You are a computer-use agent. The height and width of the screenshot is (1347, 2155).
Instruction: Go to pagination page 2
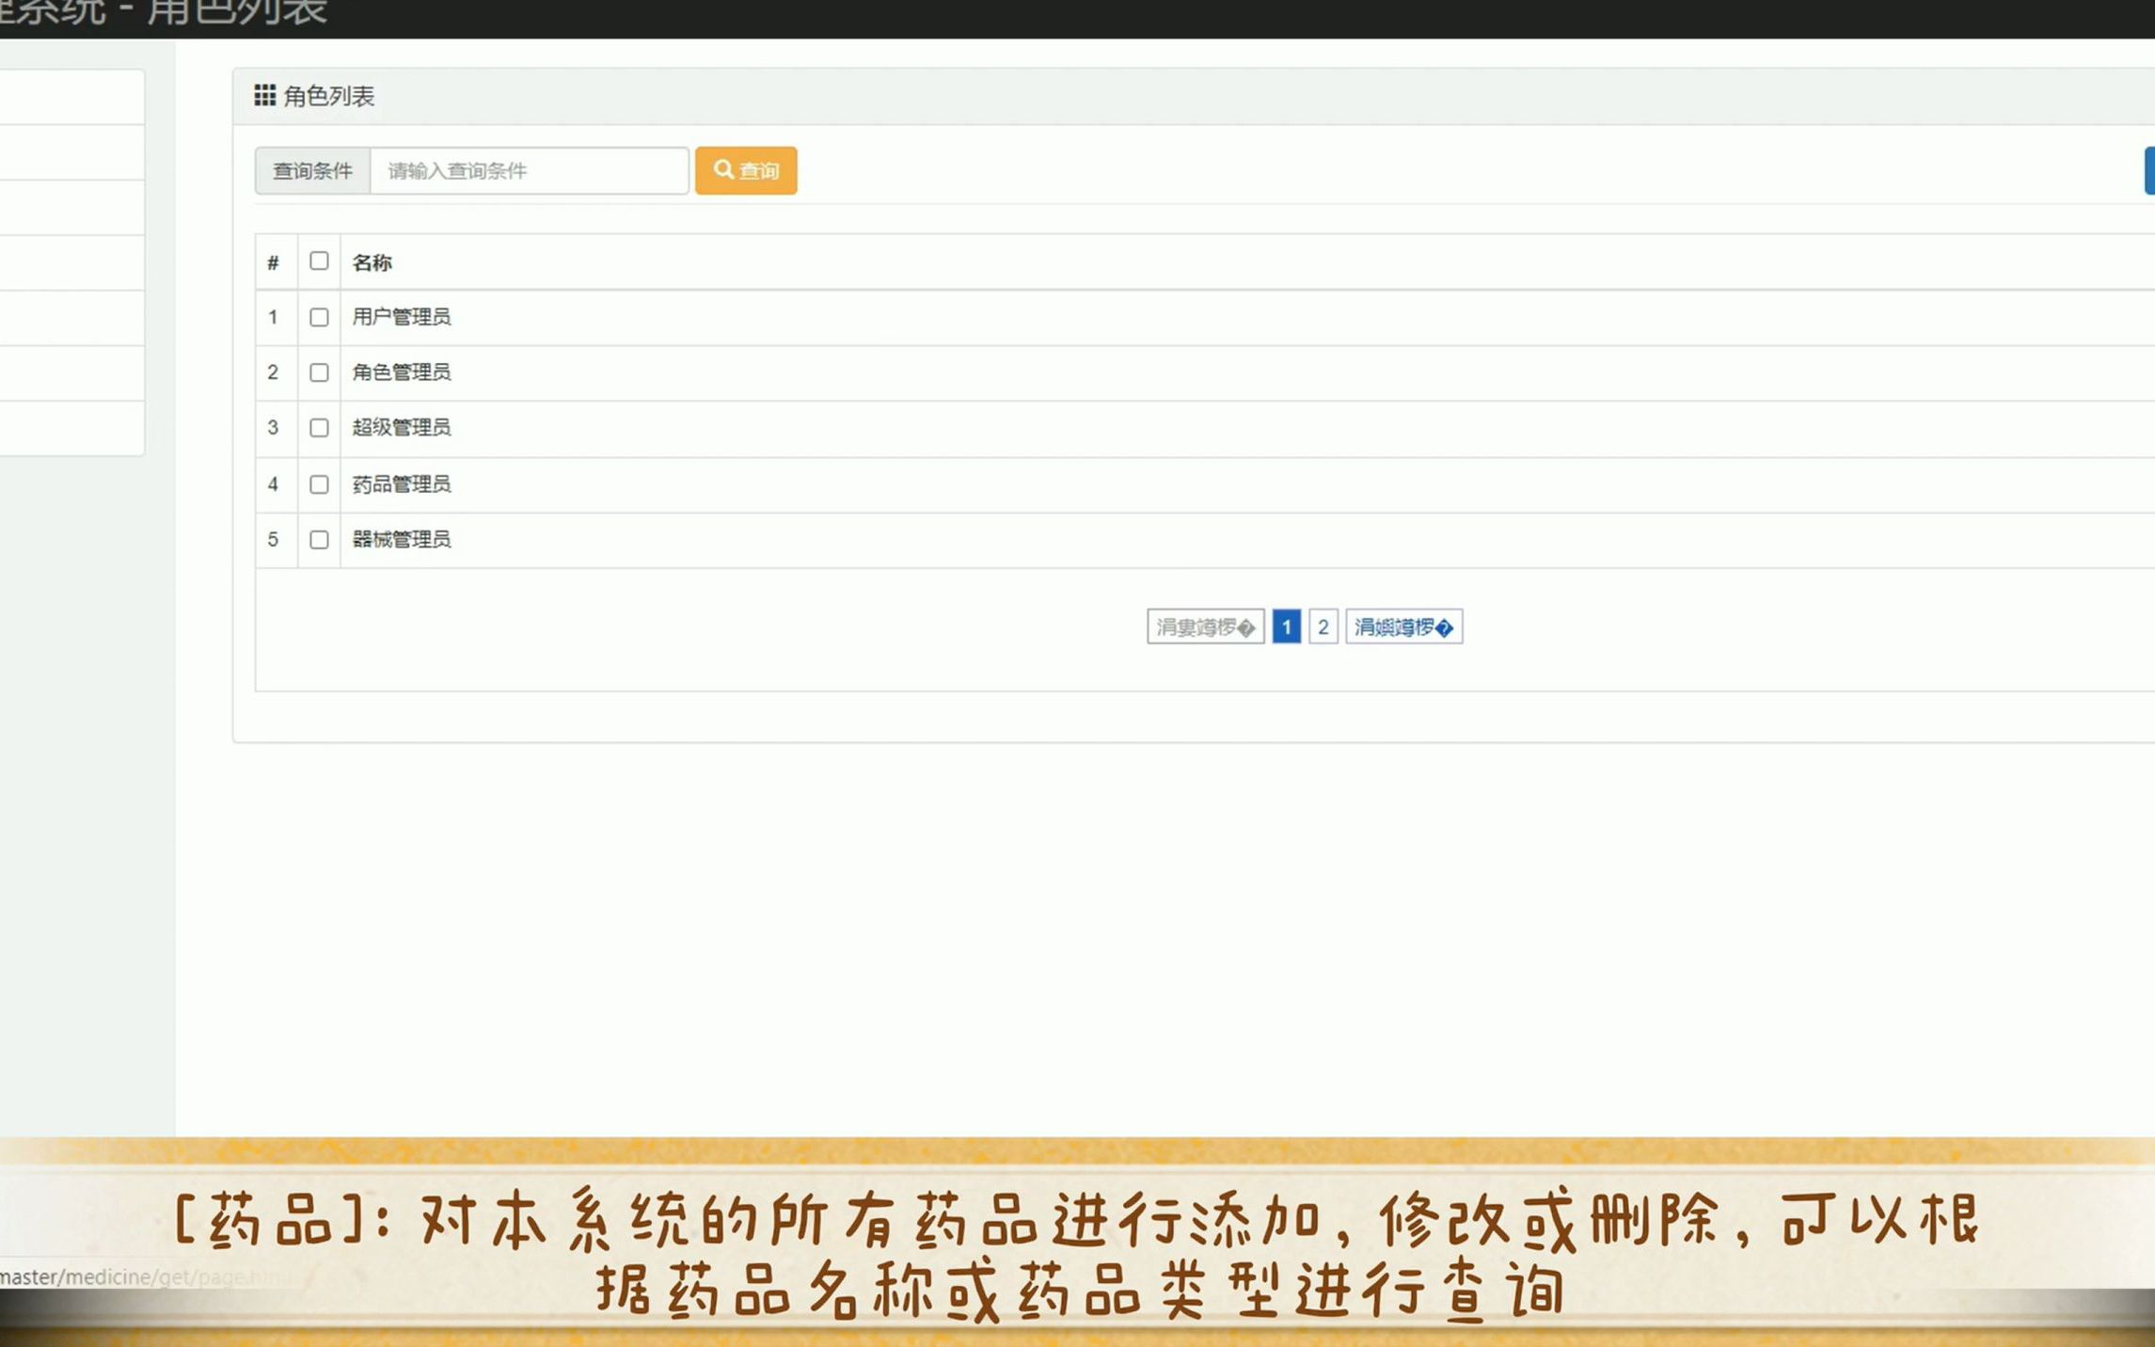1323,626
